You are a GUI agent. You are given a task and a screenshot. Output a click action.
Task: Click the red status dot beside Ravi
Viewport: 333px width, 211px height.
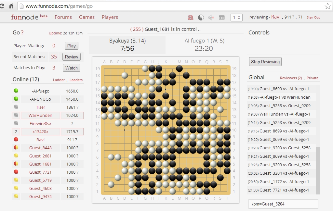pyautogui.click(x=17, y=140)
